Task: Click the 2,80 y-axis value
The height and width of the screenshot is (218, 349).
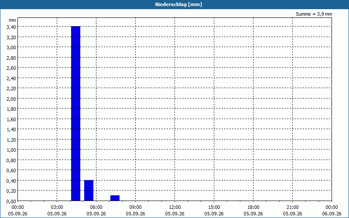Action: [11, 58]
